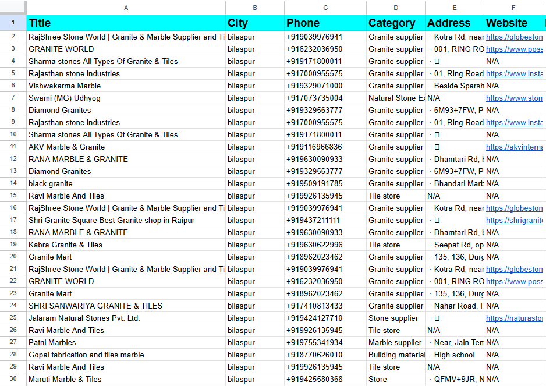546x386 pixels.
Task: Select Kabra Granite & Tiles cell
Action: coord(126,245)
